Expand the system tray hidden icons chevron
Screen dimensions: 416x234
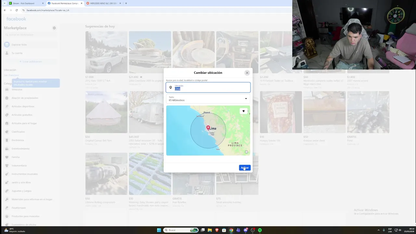379,230
